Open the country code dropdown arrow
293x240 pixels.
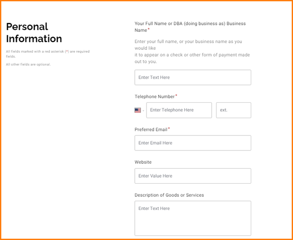(x=143, y=111)
